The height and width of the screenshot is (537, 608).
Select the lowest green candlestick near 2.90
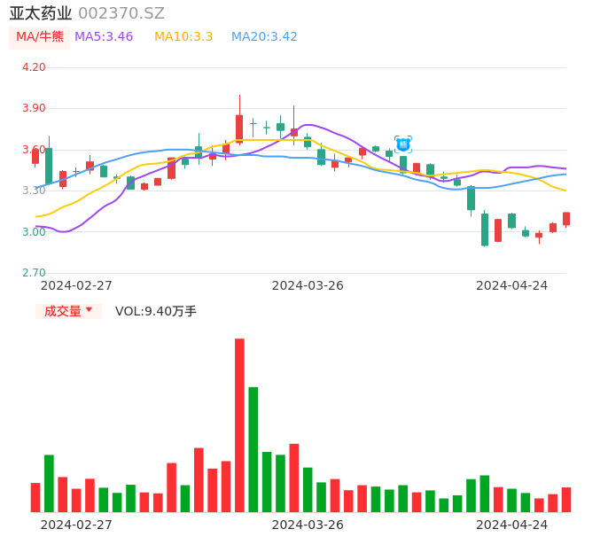click(x=485, y=229)
